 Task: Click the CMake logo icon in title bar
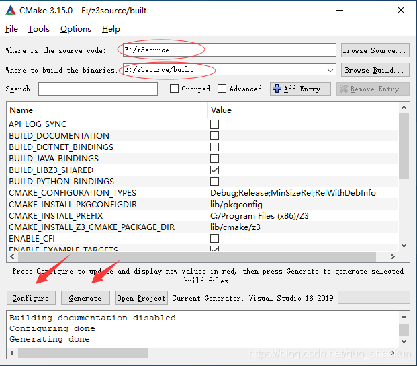click(11, 10)
